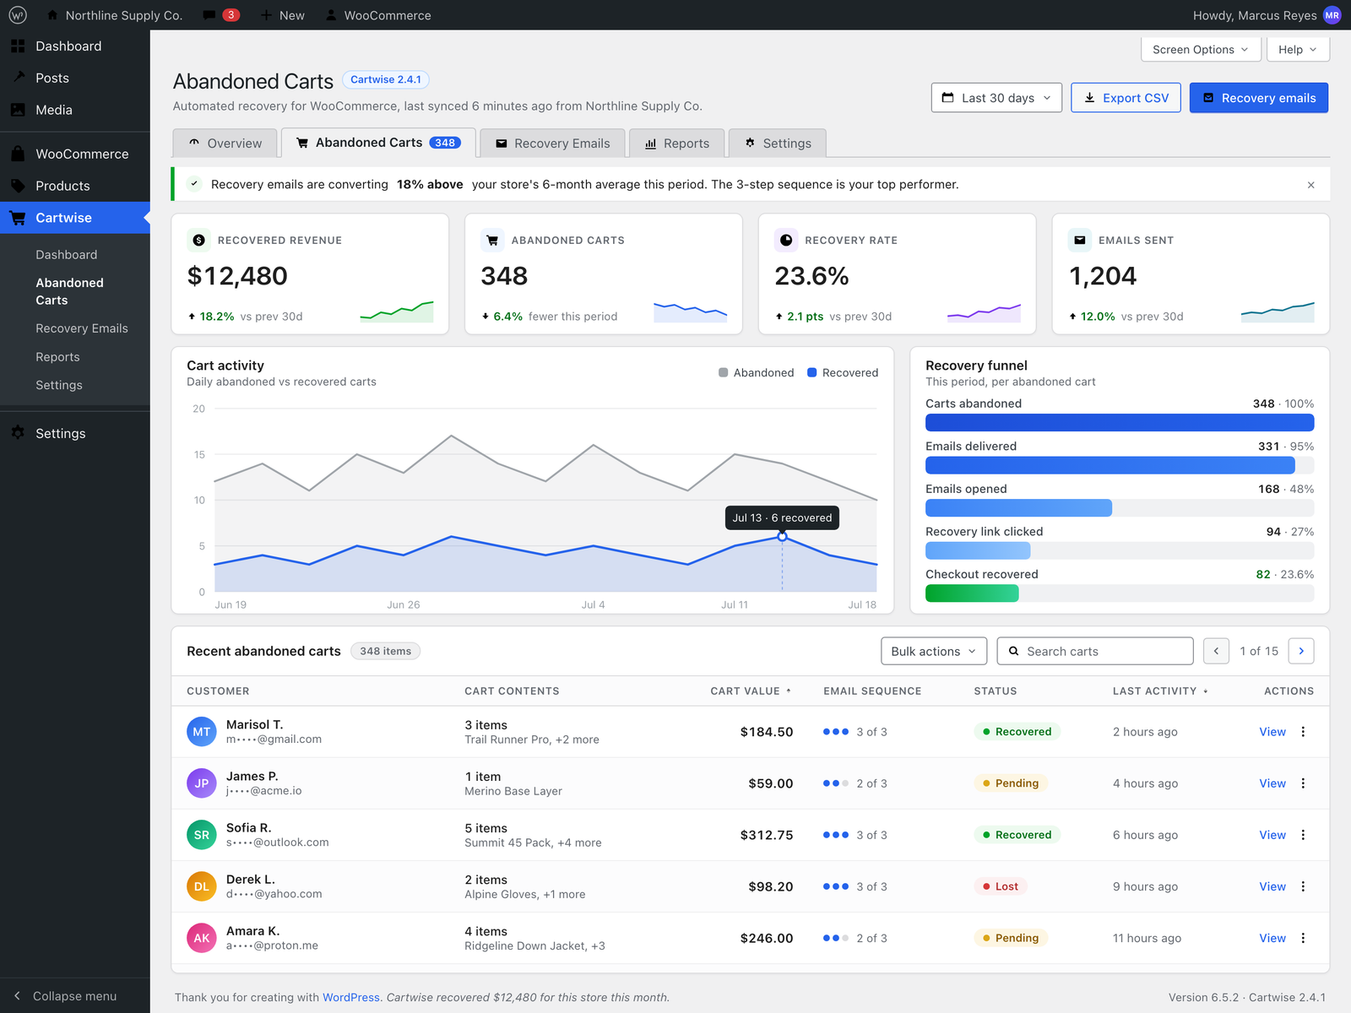Open row actions menu for Derek L.
The image size is (1351, 1013).
[x=1303, y=886]
